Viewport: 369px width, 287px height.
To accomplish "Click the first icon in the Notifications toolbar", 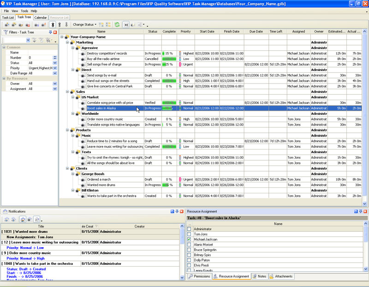I will [6, 219].
